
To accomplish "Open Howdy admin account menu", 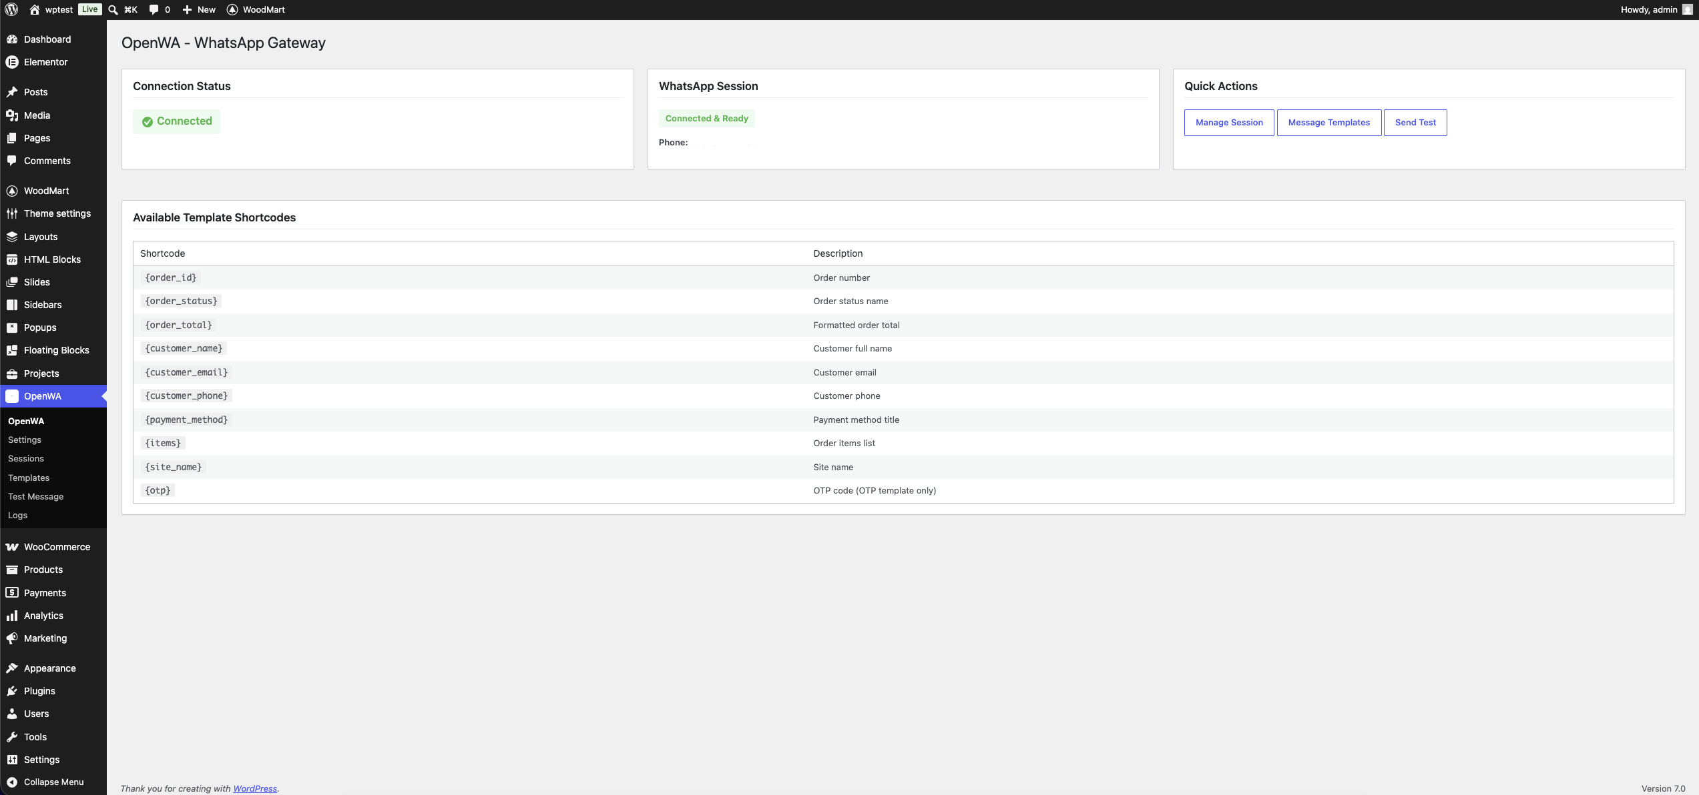I will [x=1656, y=9].
